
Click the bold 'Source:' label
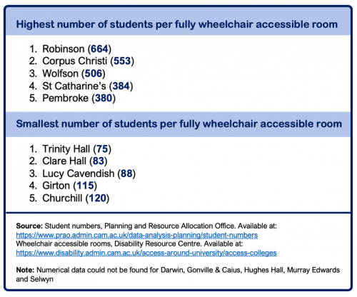29,226
